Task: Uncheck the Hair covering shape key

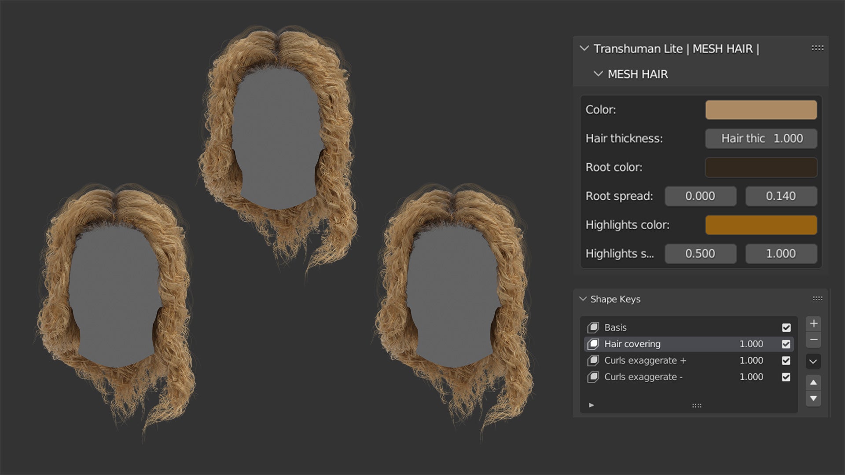Action: [x=786, y=344]
